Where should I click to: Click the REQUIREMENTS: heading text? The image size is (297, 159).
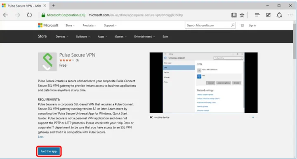tap(49, 99)
